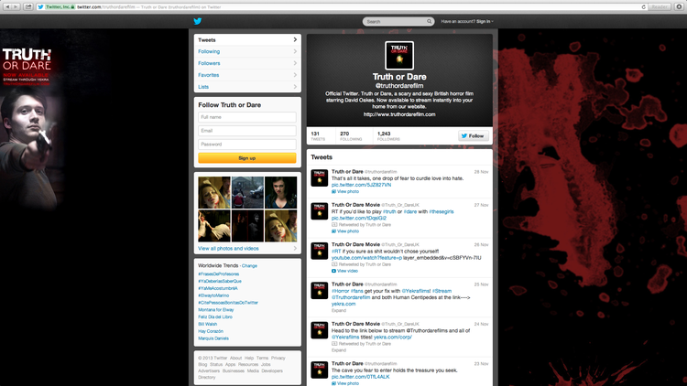
Task: Open the Following list in sidebar
Action: (247, 51)
